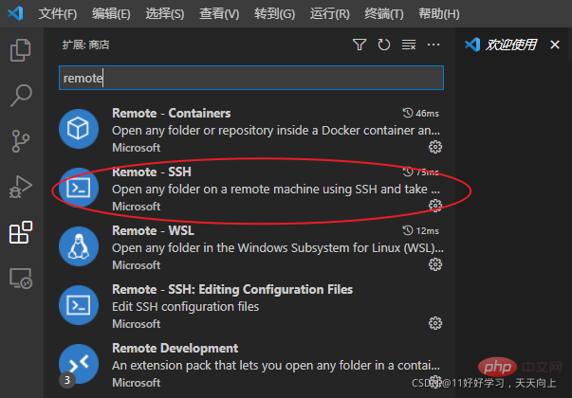Screen dimensions: 572x398
Task: Open the manage gear for Remote - WSL
Action: click(435, 264)
